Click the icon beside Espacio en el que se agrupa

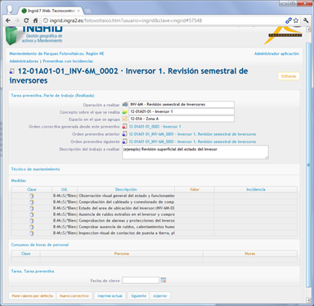pos(125,119)
